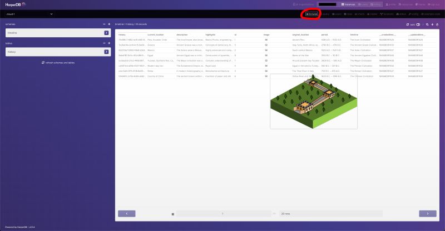Viewport: 445px width, 231px height.
Task: Open the roles tab in instance navigation
Action: coord(348,14)
